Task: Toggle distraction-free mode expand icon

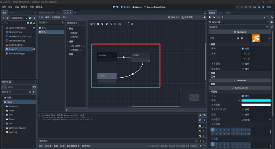Action: coord(205,13)
